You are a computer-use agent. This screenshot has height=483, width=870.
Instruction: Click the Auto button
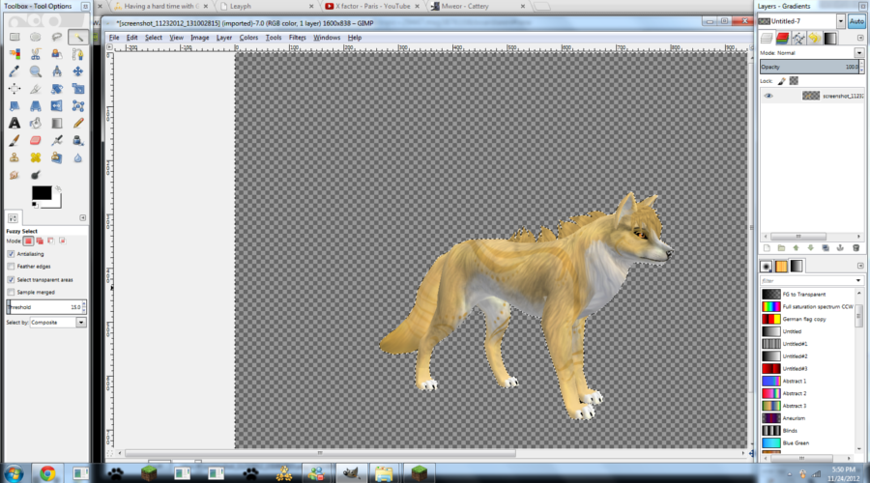click(x=856, y=21)
